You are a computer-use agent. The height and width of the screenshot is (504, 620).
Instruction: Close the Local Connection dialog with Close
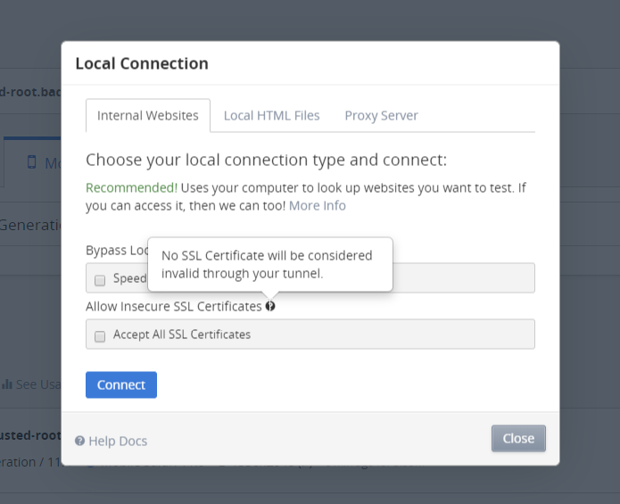pyautogui.click(x=518, y=438)
